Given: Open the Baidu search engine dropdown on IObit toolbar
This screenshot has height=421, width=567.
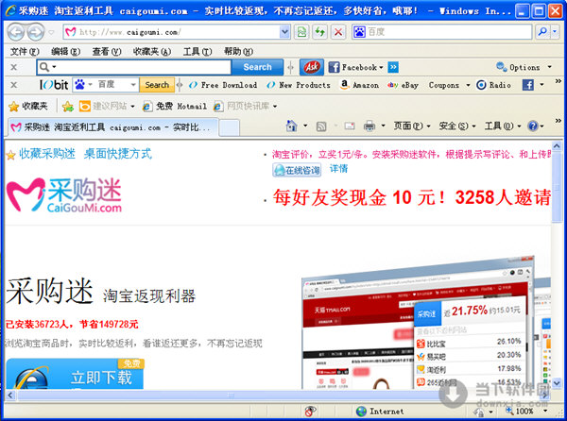Looking at the screenshot, I should [x=133, y=85].
